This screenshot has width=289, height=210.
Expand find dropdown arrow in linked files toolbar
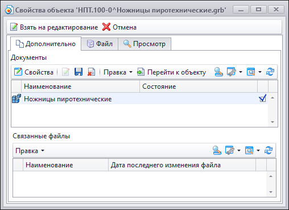[258, 150]
